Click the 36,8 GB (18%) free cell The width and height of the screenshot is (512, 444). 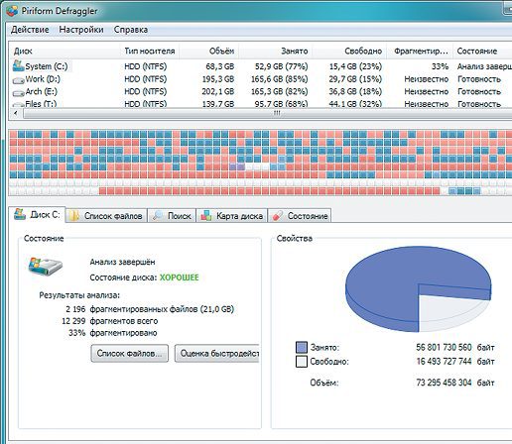click(355, 91)
